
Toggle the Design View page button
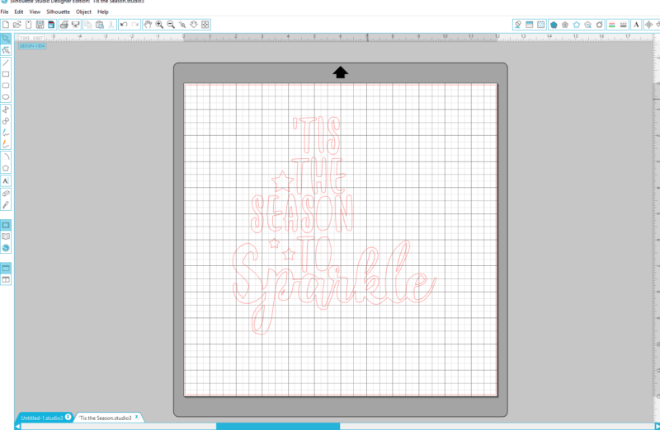click(x=6, y=225)
